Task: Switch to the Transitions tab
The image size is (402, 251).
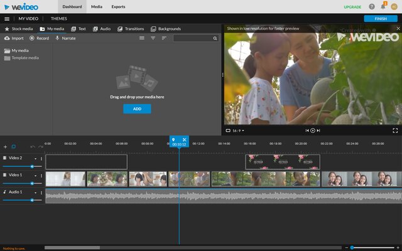Action: click(131, 29)
